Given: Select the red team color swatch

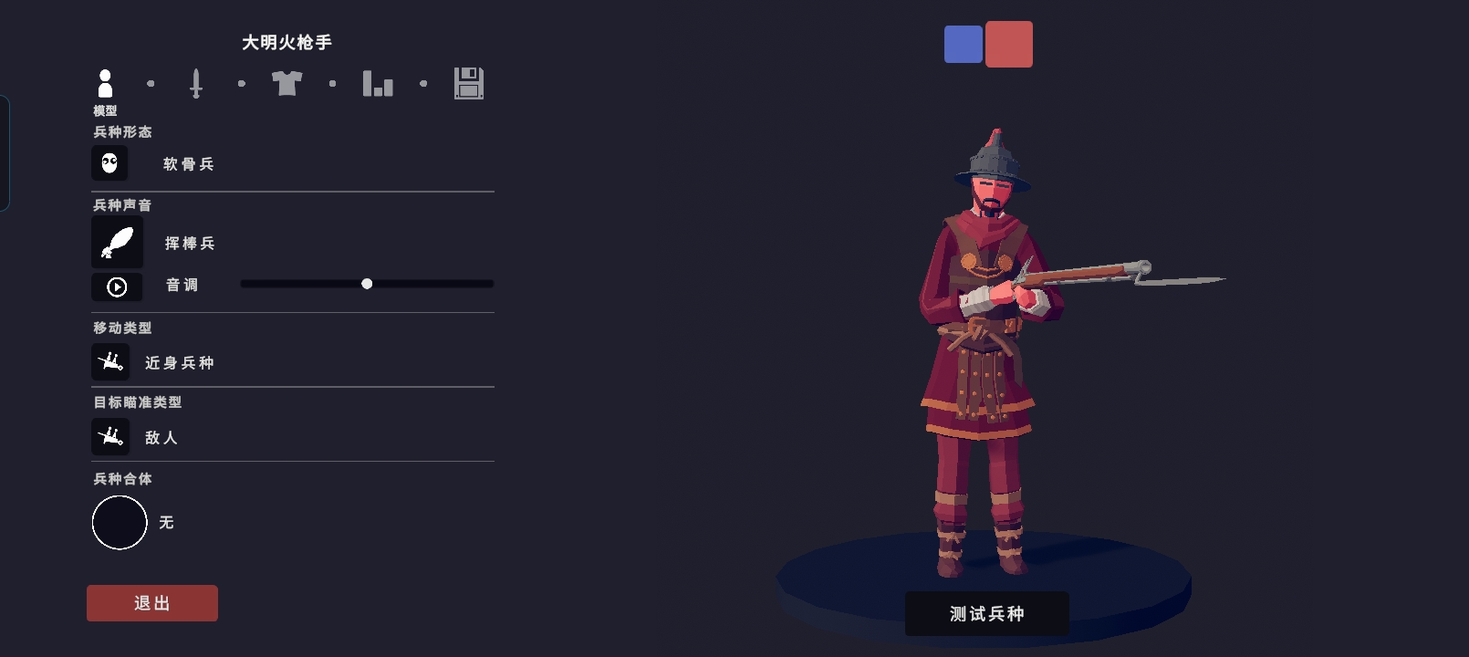Looking at the screenshot, I should pos(1009,44).
